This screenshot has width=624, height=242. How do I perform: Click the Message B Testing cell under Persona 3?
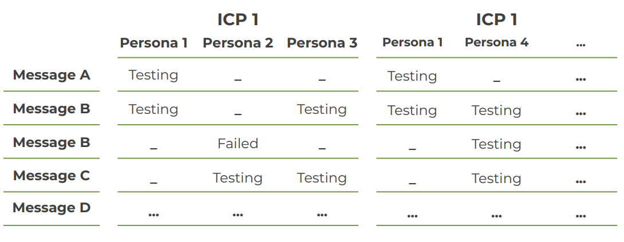(322, 109)
